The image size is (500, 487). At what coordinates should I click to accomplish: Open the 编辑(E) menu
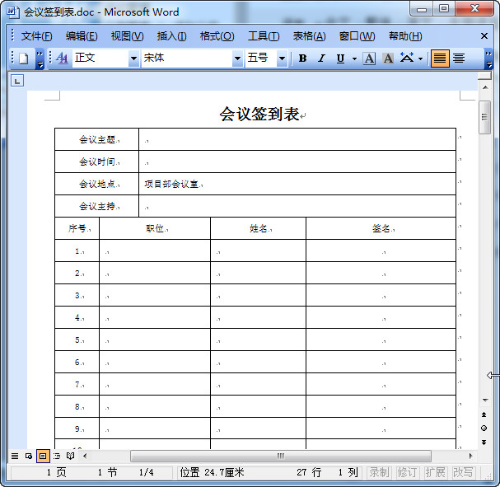(x=82, y=36)
